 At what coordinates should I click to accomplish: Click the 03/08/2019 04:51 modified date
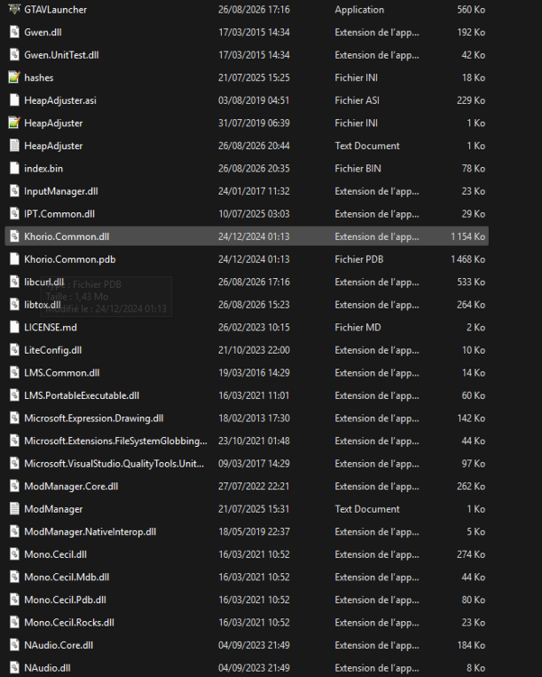(253, 100)
